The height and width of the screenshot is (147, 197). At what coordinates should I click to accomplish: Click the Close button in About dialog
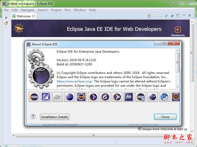(165, 117)
